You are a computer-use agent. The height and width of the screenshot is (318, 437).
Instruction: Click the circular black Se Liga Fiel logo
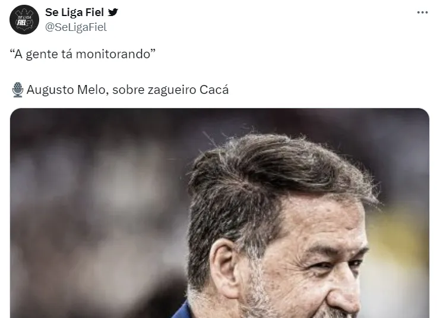24,20
